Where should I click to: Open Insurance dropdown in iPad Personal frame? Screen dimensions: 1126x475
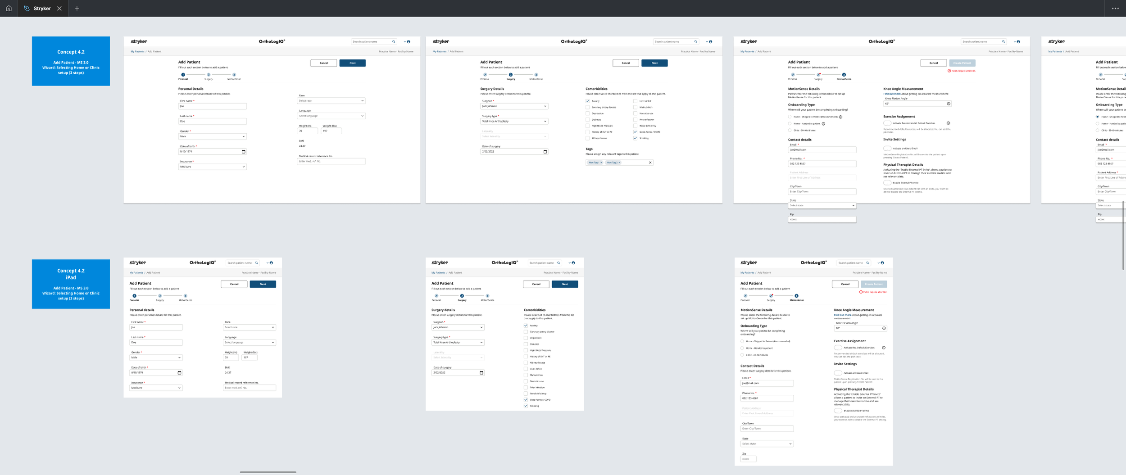(156, 388)
